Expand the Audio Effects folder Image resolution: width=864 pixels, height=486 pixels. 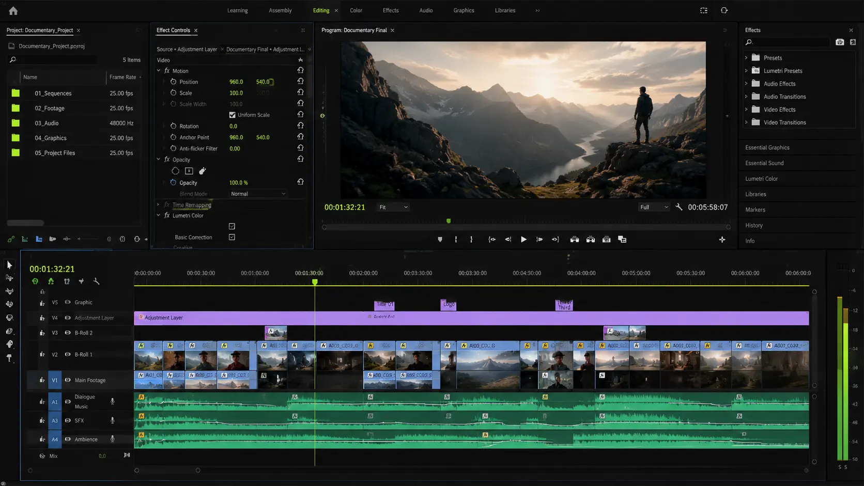pos(746,84)
